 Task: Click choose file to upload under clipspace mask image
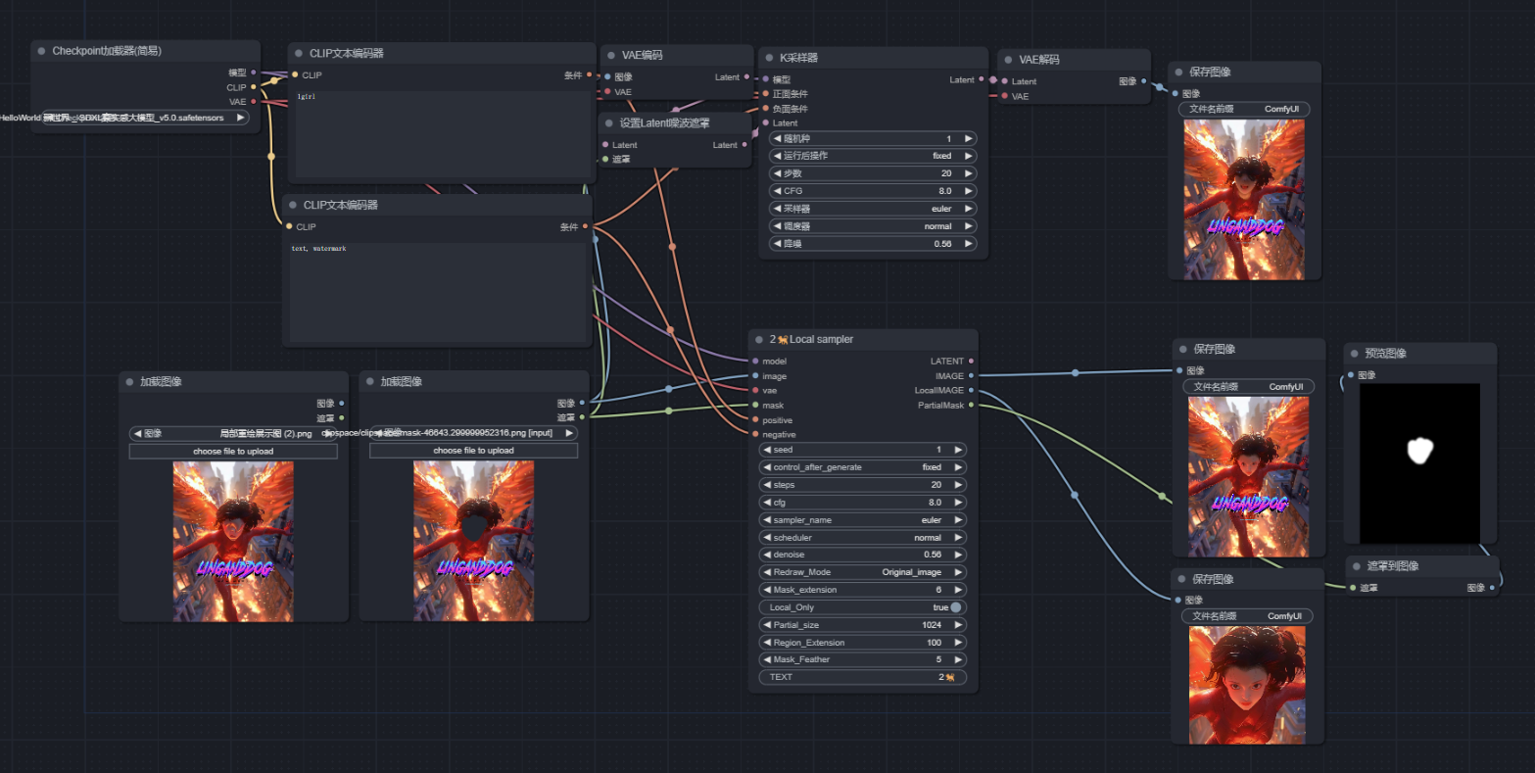click(473, 451)
